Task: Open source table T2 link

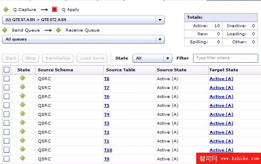Action: pyautogui.click(x=107, y=132)
